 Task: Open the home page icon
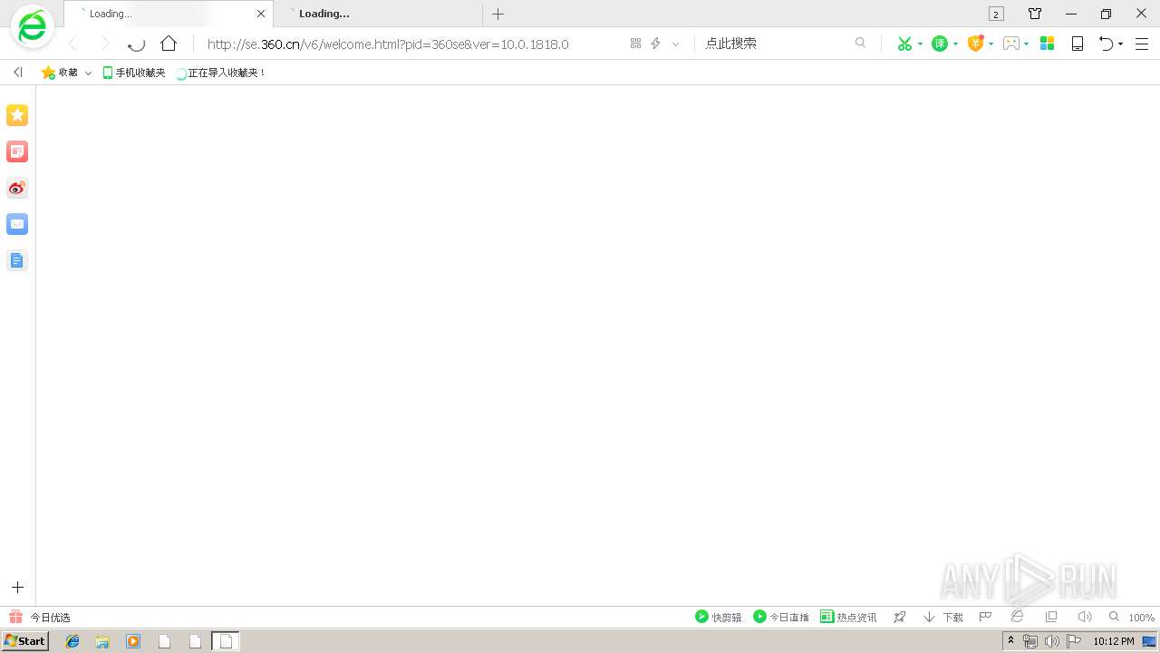click(x=169, y=44)
